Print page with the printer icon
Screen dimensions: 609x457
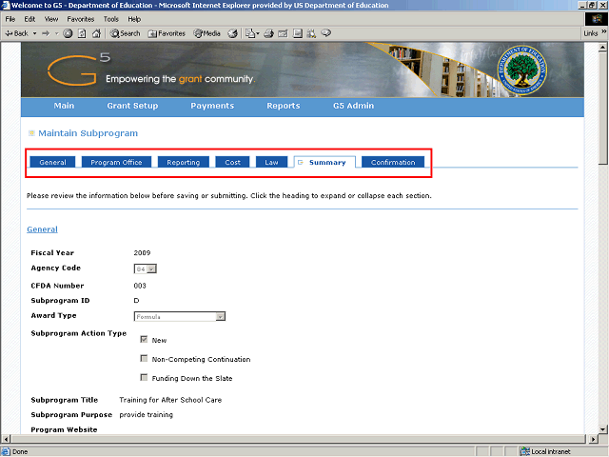(x=268, y=33)
